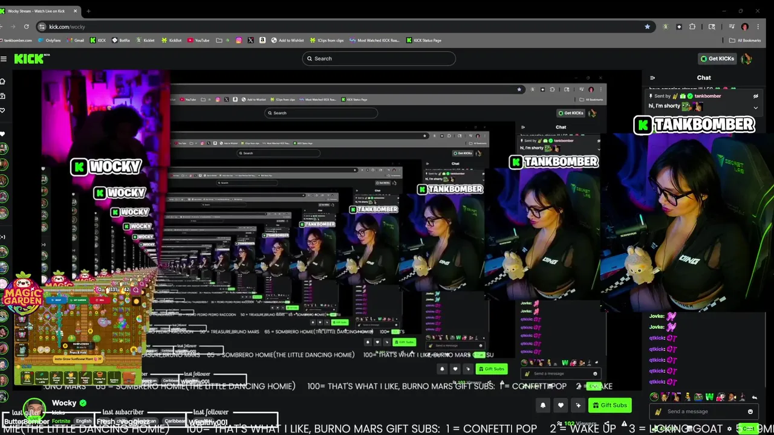Follow the channel with the heart button
Image resolution: width=774 pixels, height=435 pixels.
click(x=561, y=405)
